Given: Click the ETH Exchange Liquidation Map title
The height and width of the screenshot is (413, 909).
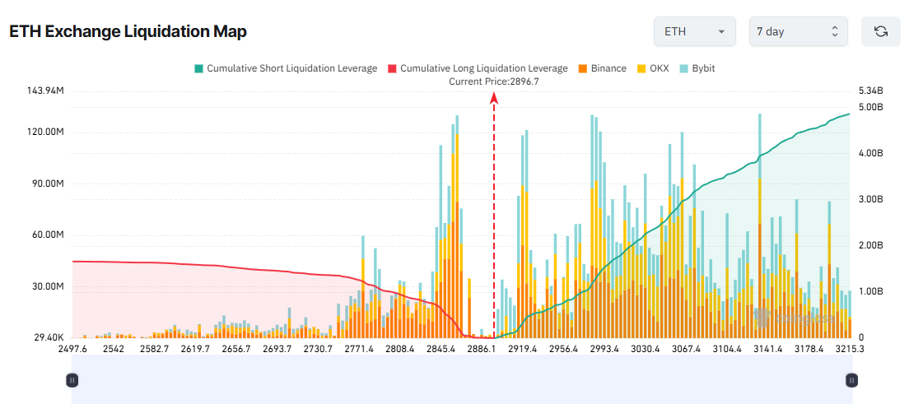Looking at the screenshot, I should (x=128, y=31).
